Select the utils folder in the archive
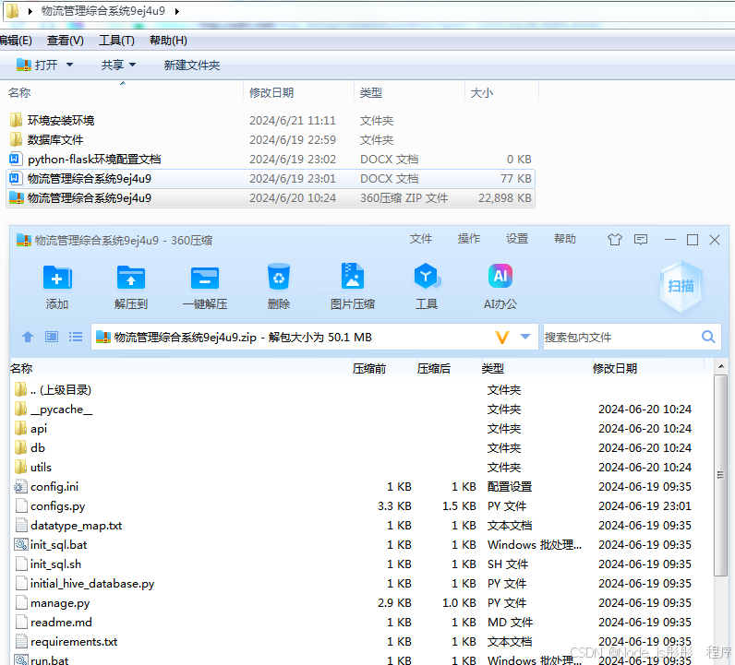This screenshot has width=735, height=665. (33, 468)
